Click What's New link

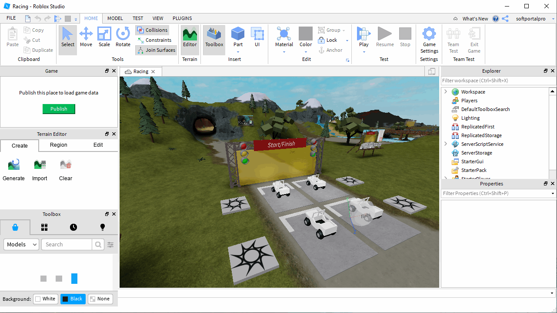pyautogui.click(x=475, y=19)
